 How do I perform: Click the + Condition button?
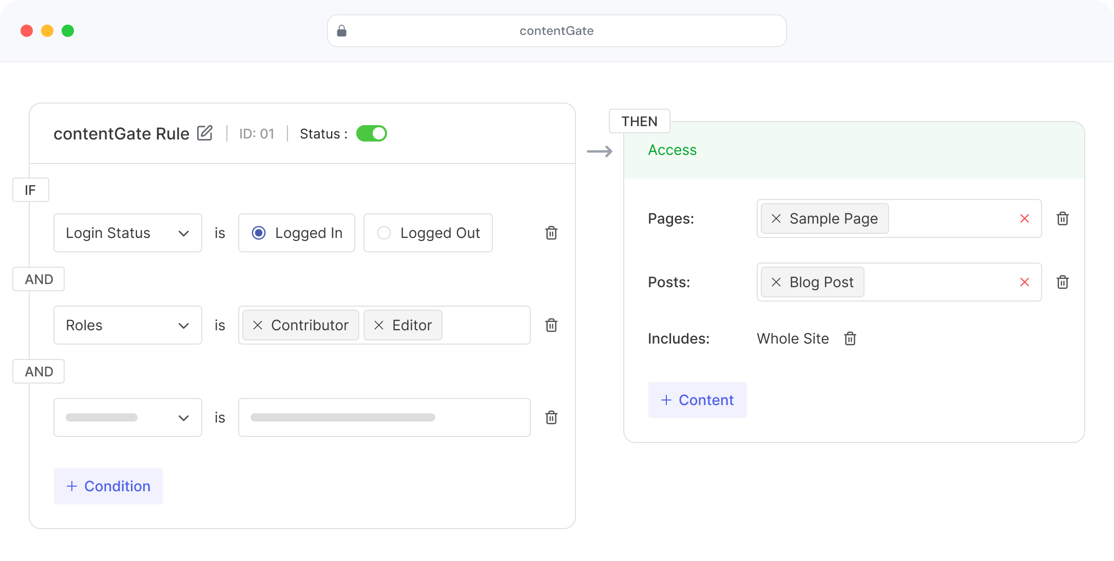pyautogui.click(x=108, y=486)
